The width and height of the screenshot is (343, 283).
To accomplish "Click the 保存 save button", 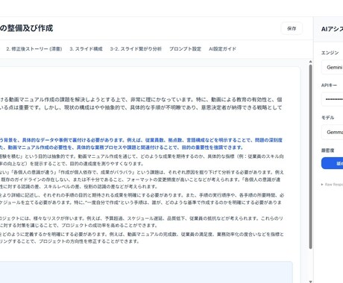I will tap(292, 28).
